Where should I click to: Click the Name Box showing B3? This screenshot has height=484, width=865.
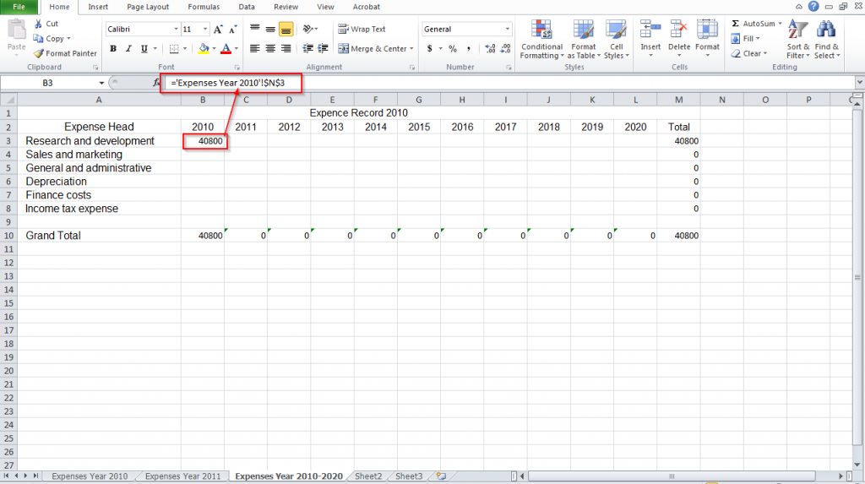[x=48, y=83]
